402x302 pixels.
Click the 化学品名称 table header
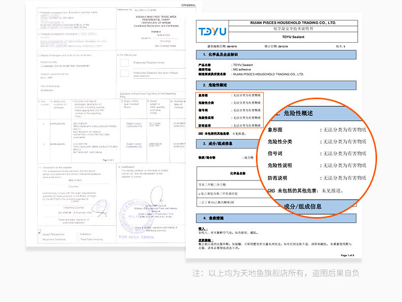click(238, 174)
